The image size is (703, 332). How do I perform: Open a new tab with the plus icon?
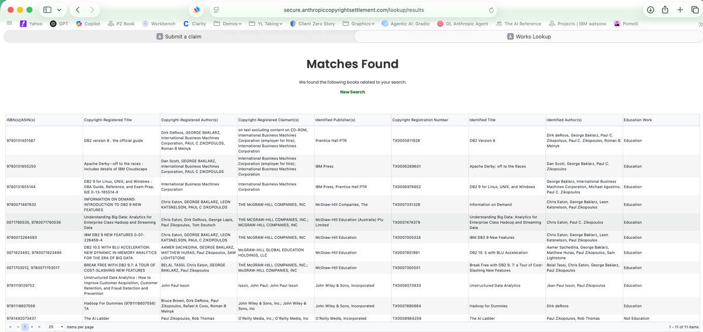click(x=680, y=10)
